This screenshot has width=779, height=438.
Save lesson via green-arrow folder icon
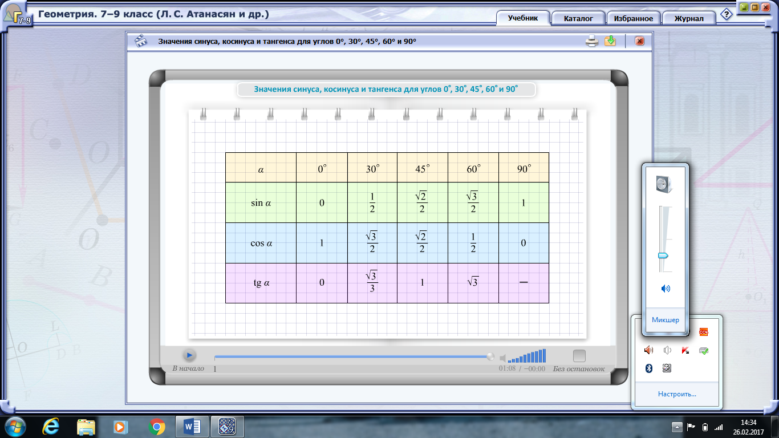pyautogui.click(x=610, y=41)
